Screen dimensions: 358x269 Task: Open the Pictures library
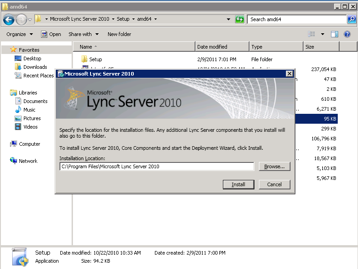pyautogui.click(x=27, y=118)
